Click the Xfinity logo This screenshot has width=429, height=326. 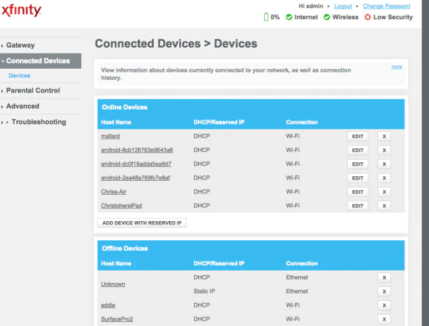[21, 11]
